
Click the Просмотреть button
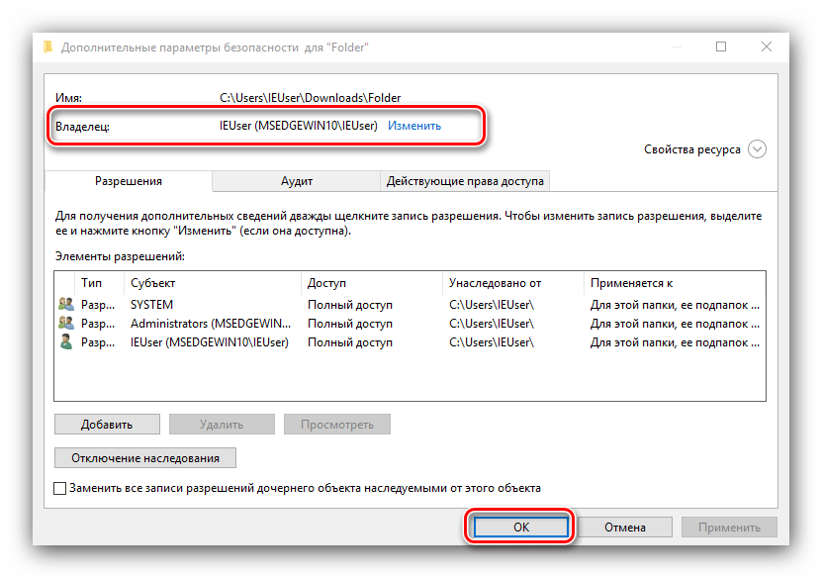pos(337,425)
